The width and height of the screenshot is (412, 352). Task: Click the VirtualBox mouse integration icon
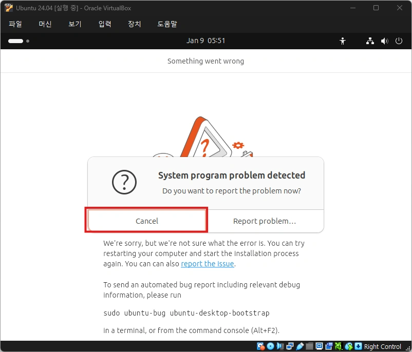[349, 346]
